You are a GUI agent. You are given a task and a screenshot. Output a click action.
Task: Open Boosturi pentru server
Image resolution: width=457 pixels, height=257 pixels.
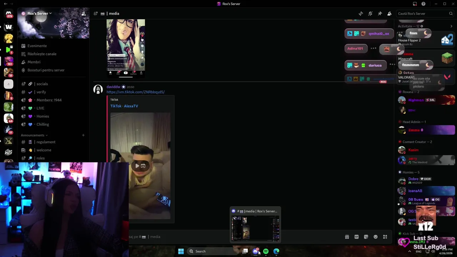click(54, 70)
